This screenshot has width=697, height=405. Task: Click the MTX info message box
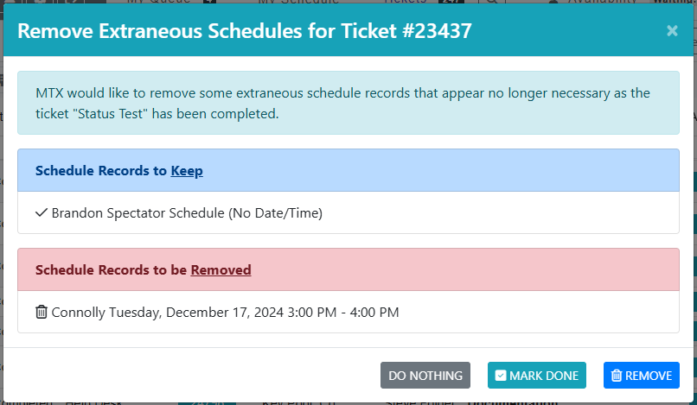[x=348, y=104]
